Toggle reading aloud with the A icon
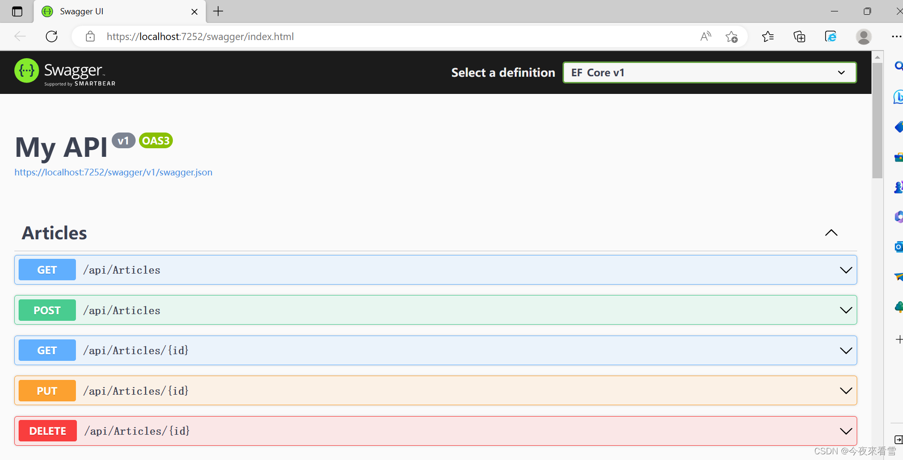This screenshot has height=460, width=903. 705,36
